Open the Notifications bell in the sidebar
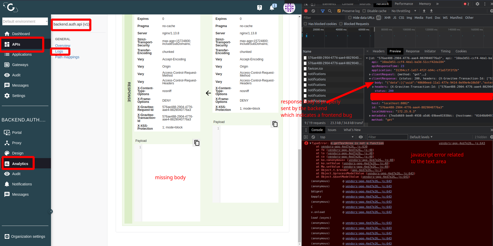 point(7,184)
